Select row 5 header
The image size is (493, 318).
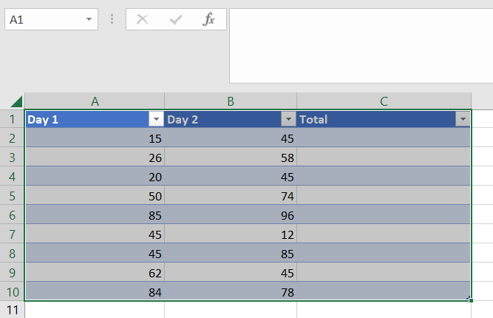(12, 195)
